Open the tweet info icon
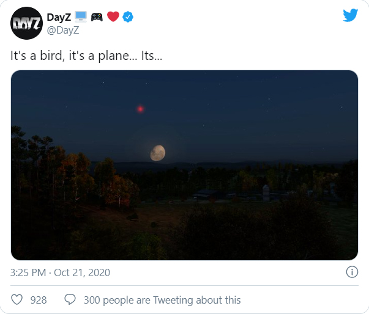369x314 pixels. pos(352,272)
